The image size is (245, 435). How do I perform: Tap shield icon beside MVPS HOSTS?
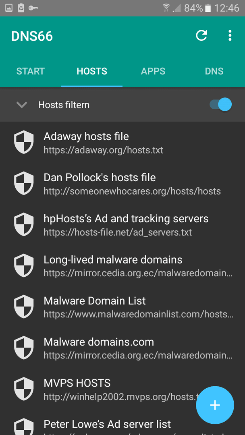[x=24, y=389]
